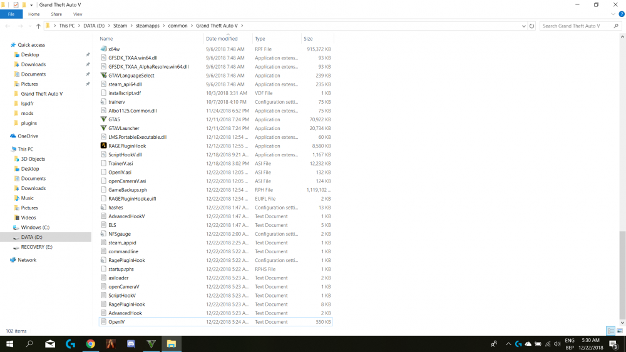The image size is (626, 352).
Task: Select the RAGEPluginHook application icon
Action: pos(103,146)
